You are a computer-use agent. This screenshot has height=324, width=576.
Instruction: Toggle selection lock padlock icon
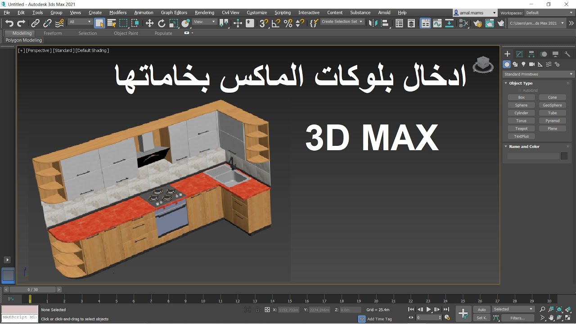coord(257,310)
